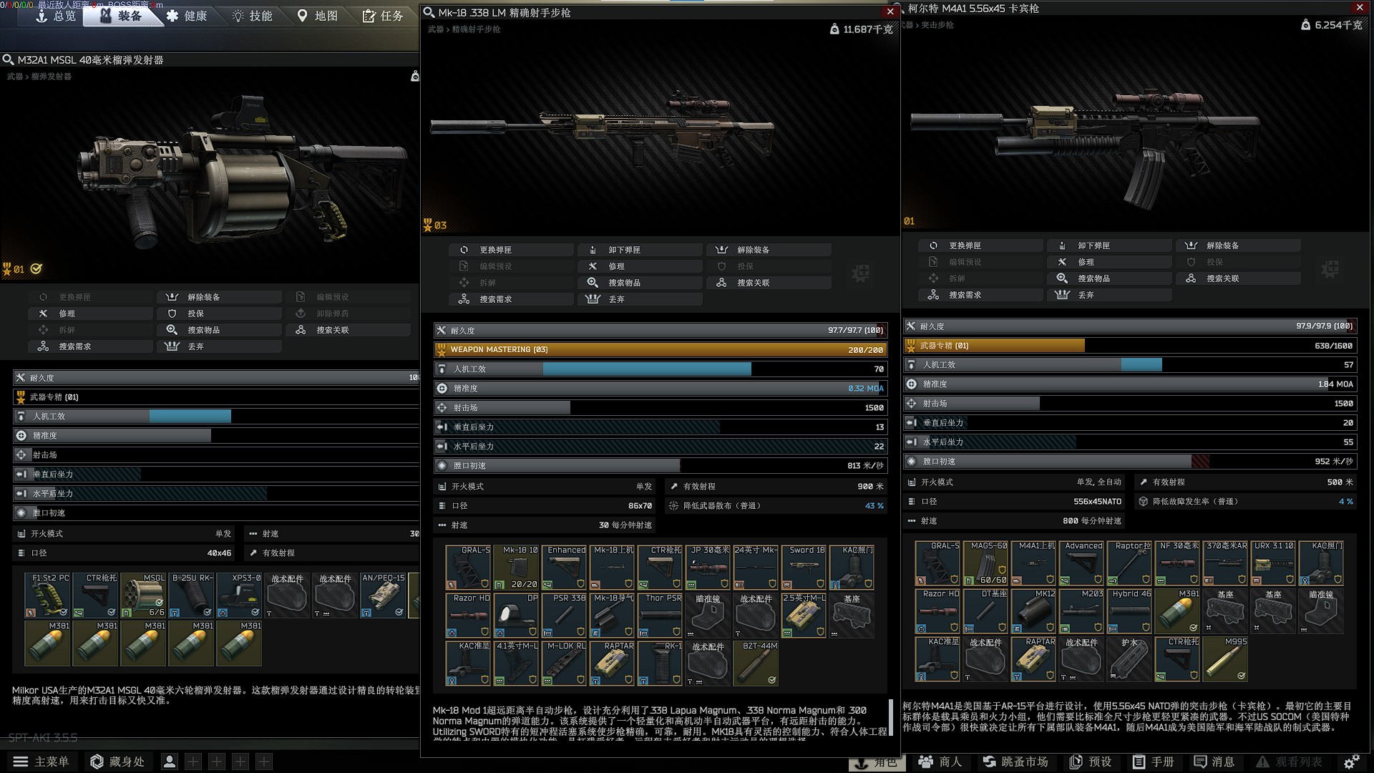Select the Raptor charging handle slot
This screenshot has width=1374, height=773.
1129,563
